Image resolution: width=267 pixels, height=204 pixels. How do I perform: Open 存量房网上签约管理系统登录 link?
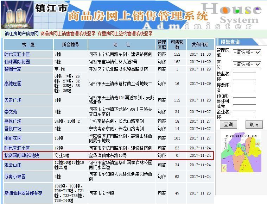tap(125, 33)
